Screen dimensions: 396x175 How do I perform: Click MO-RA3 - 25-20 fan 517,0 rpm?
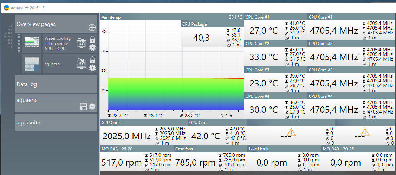pyautogui.click(x=122, y=162)
